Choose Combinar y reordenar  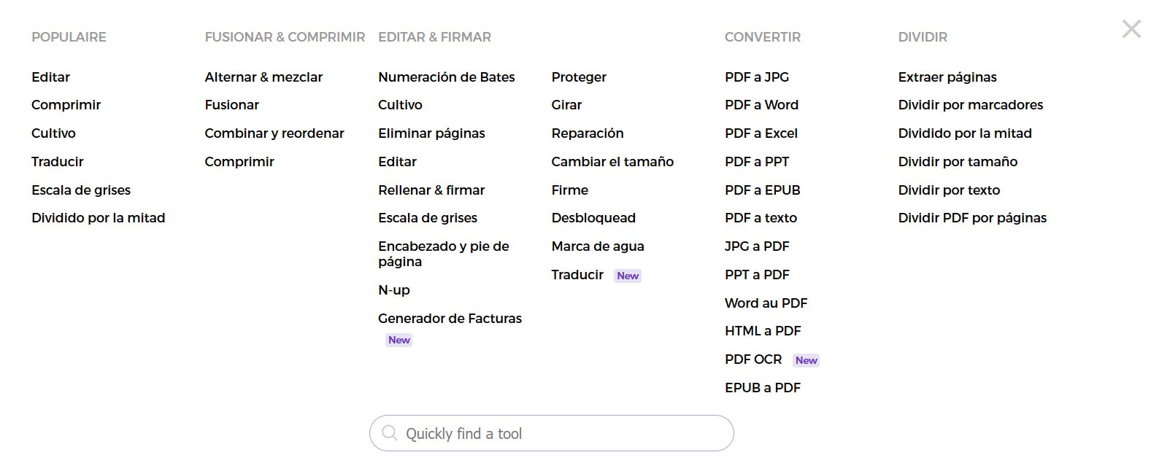click(x=274, y=133)
